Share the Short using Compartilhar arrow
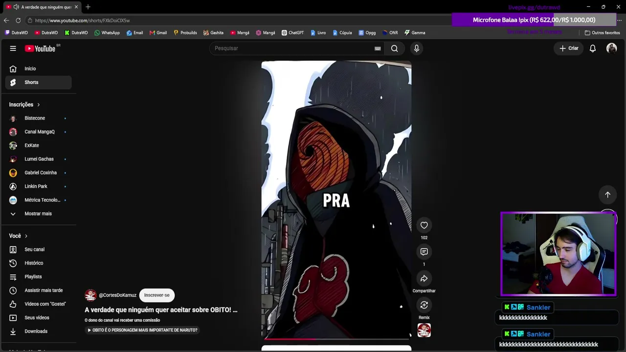The image size is (626, 352). (424, 279)
